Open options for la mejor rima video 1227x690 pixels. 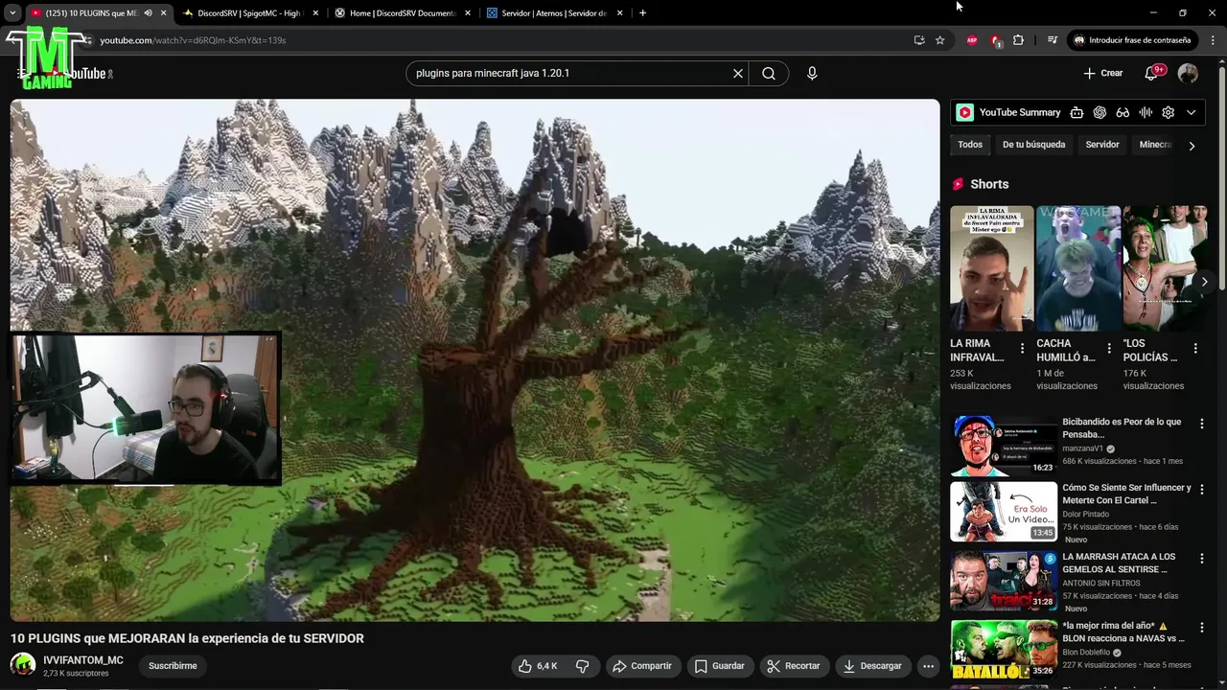1202,628
